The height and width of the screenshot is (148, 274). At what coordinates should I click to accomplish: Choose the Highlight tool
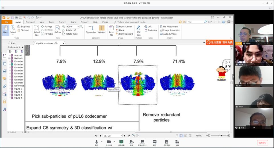(102, 29)
